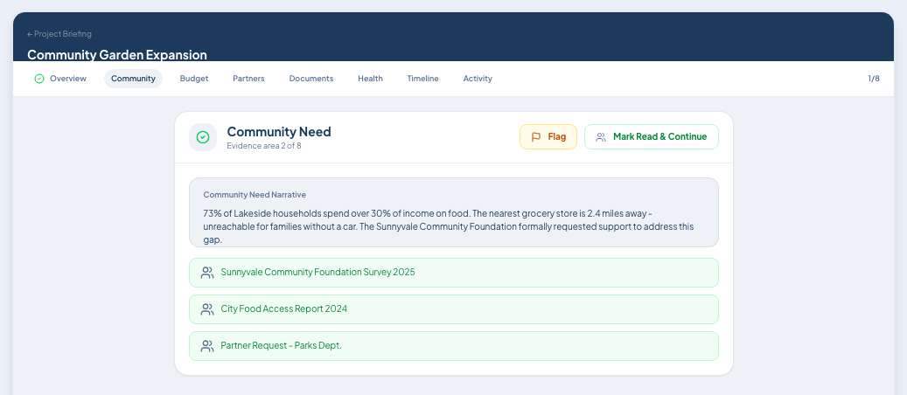The width and height of the screenshot is (907, 395).
Task: Open Partner Request - Parks Dept.
Action: point(453,346)
